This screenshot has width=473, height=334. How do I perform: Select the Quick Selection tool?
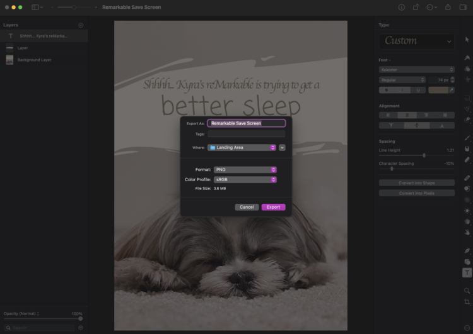coord(467,120)
